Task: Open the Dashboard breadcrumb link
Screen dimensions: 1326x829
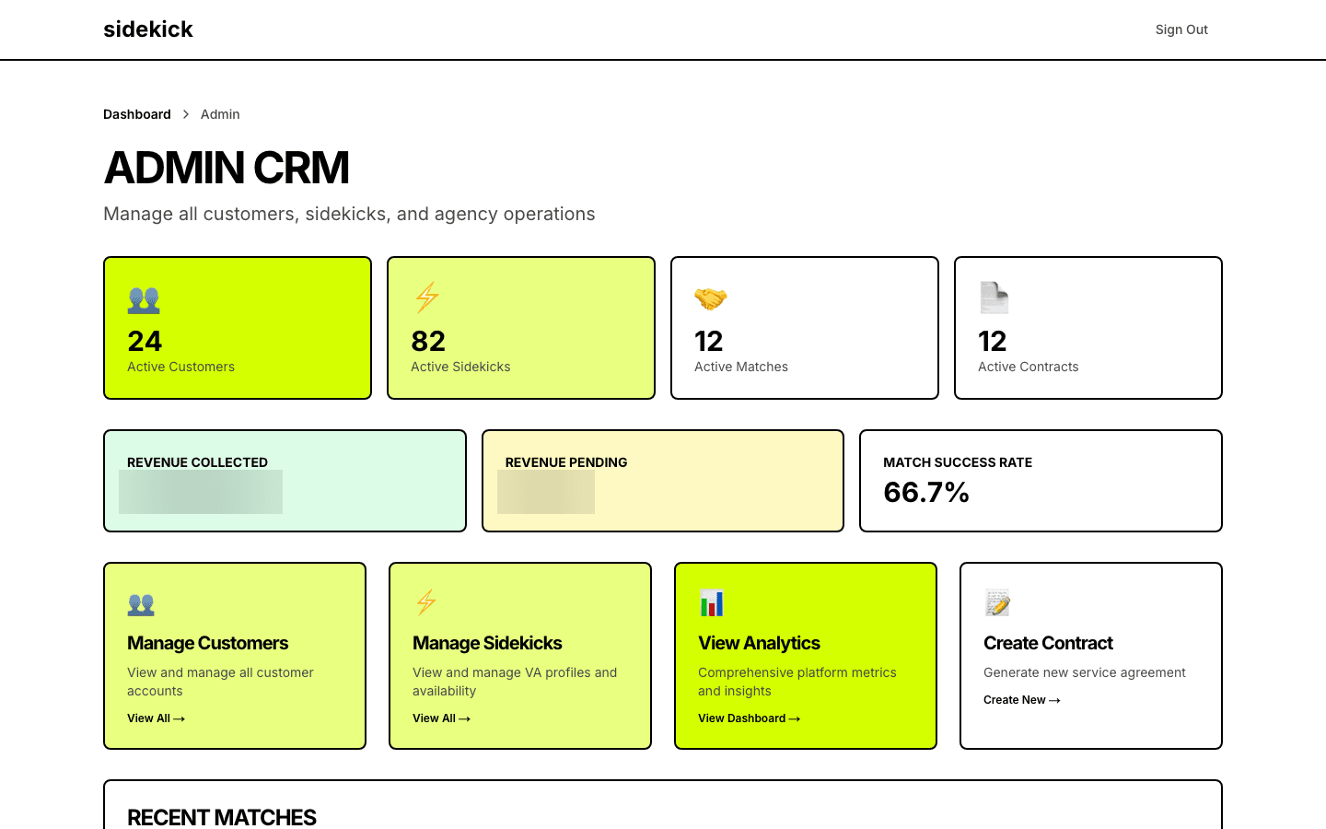Action: [137, 114]
